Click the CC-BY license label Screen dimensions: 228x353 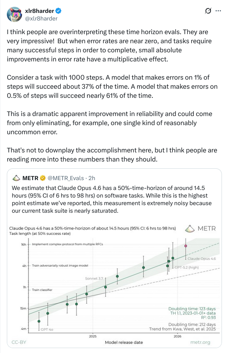pyautogui.click(x=19, y=342)
